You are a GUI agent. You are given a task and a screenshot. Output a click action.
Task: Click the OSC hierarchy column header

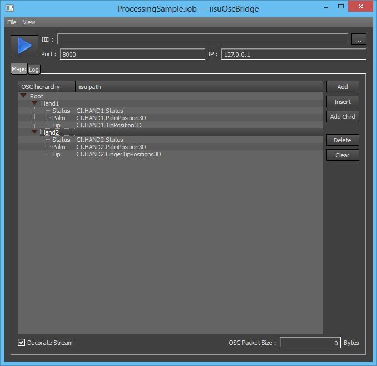(46, 87)
